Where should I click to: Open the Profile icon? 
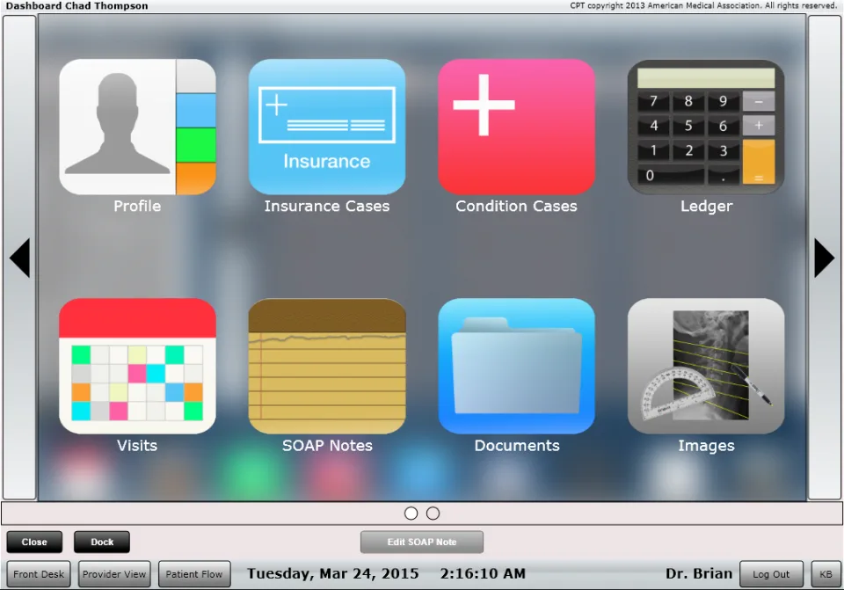(x=137, y=127)
